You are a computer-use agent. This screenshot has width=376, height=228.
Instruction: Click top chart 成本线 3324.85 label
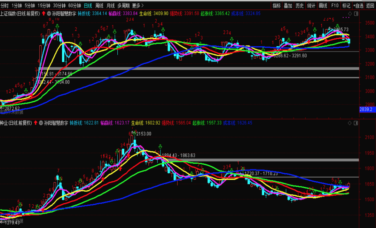pos(246,14)
